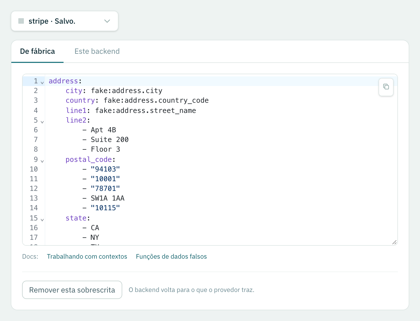Click Remover esta sobrescrita button
This screenshot has height=321, width=420.
[x=72, y=290]
